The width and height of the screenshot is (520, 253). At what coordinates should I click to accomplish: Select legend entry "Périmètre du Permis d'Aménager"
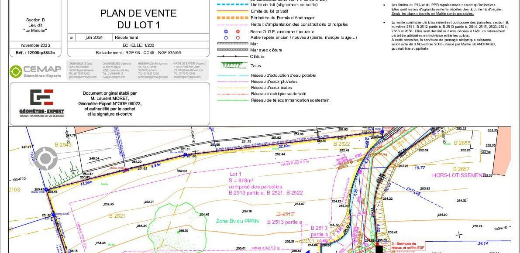283,18
